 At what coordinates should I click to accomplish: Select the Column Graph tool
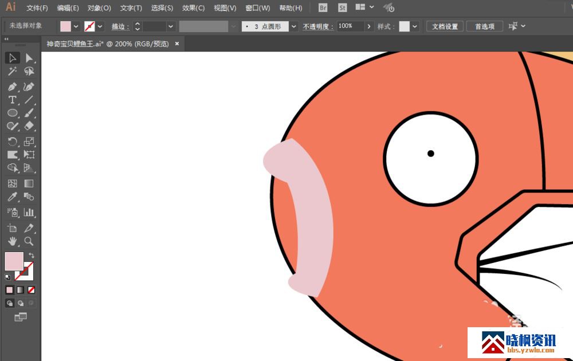[29, 212]
